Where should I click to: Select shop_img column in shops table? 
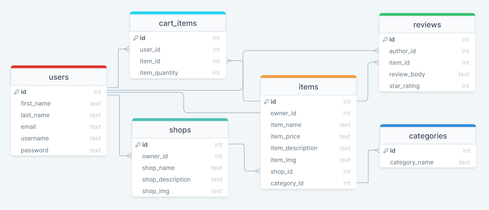click(x=180, y=191)
